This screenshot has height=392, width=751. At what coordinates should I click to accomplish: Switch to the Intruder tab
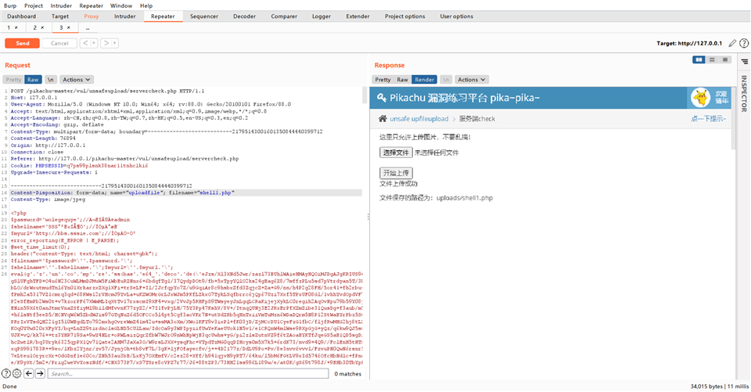[x=124, y=16]
